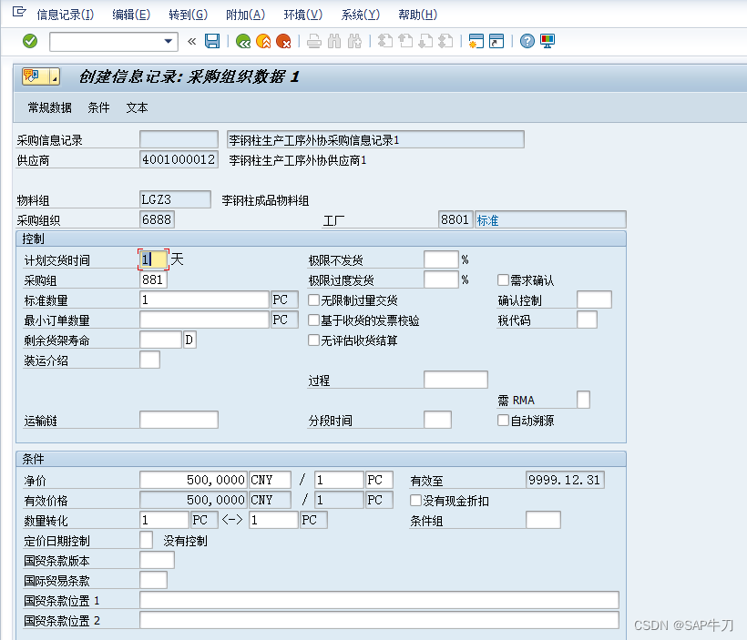Open the 转到(G) menu
The width and height of the screenshot is (747, 640).
(189, 15)
